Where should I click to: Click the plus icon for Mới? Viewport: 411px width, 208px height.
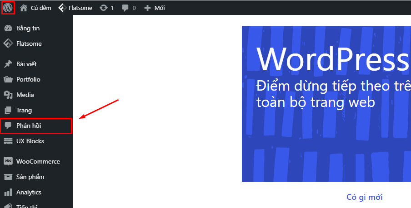147,8
